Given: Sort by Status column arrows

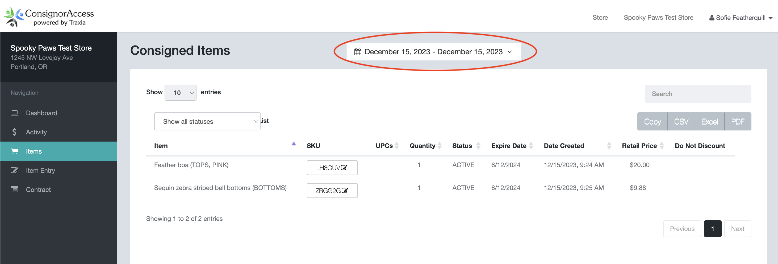Looking at the screenshot, I should (478, 146).
